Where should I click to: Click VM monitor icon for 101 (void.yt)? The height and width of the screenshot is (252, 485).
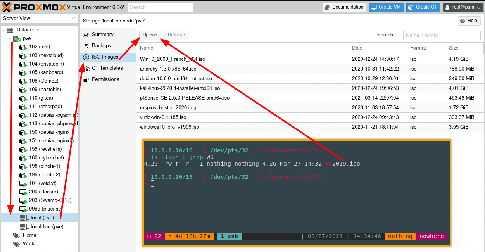[23, 183]
